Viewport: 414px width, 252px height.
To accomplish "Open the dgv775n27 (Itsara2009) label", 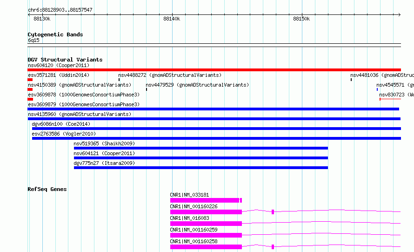I will pyautogui.click(x=104, y=163).
